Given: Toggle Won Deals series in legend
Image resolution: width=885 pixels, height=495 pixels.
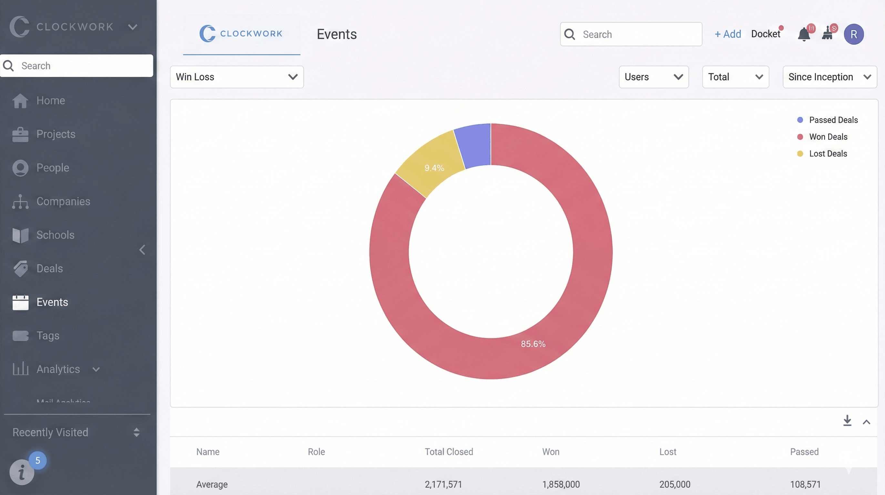Looking at the screenshot, I should click(828, 137).
